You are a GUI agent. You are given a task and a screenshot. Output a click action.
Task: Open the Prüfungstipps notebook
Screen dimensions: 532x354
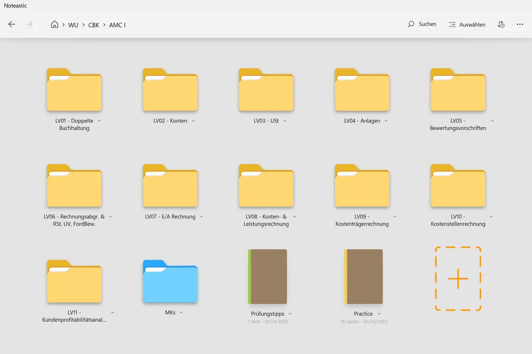pos(267,276)
